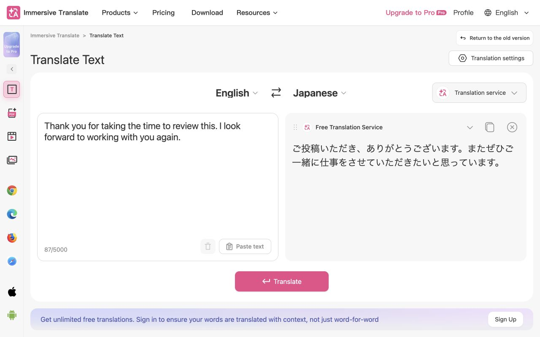Open the video translation sidebar icon
Screen dimensions: 540x337
(x=12, y=136)
